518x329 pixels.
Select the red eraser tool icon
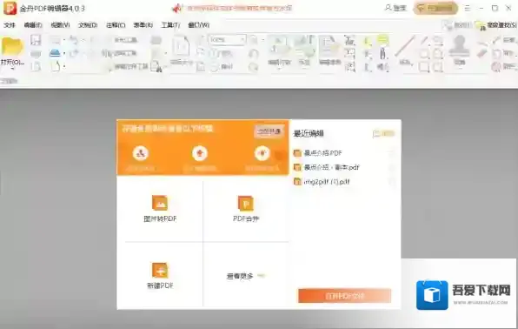482,53
